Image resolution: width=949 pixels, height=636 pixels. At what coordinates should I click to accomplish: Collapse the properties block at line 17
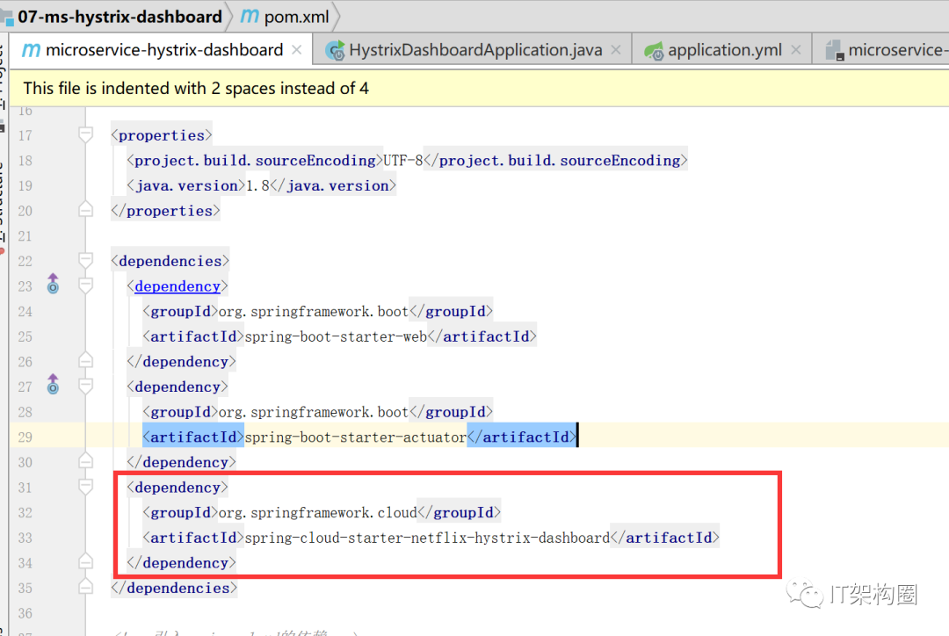(x=85, y=135)
